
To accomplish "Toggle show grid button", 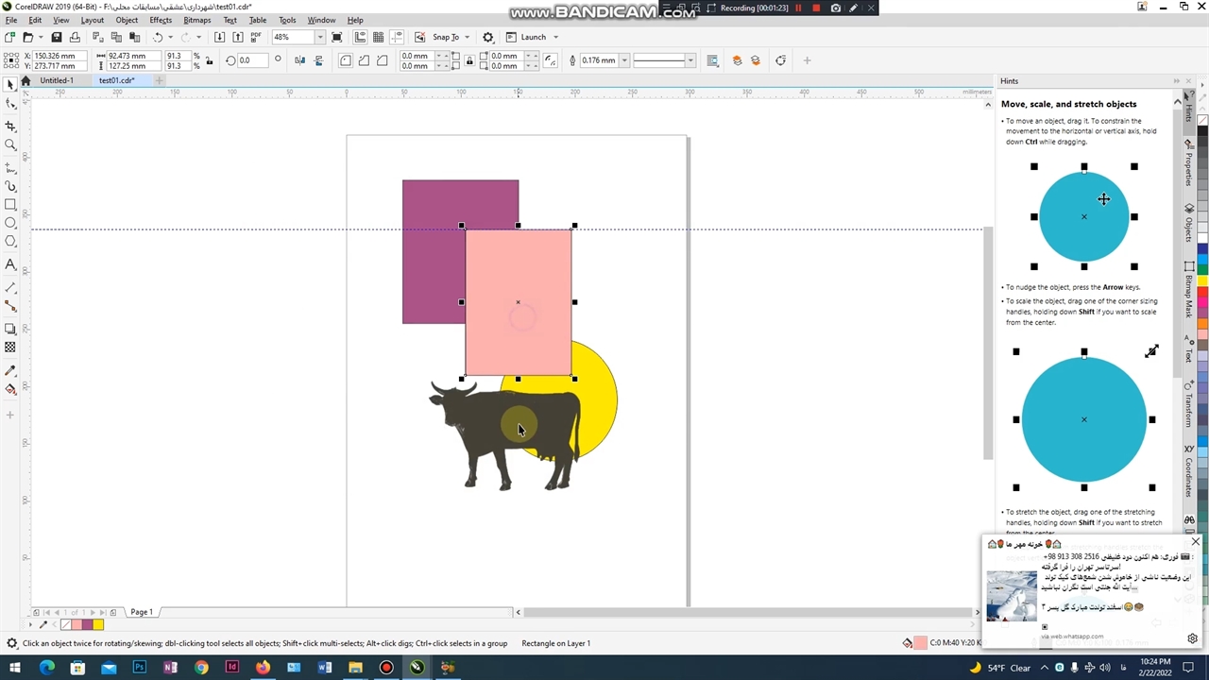I will pos(379,37).
